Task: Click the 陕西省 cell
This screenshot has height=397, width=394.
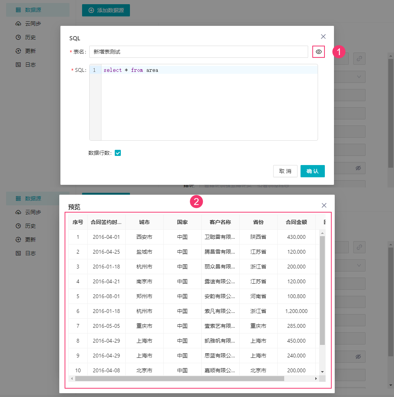Action: coord(258,237)
